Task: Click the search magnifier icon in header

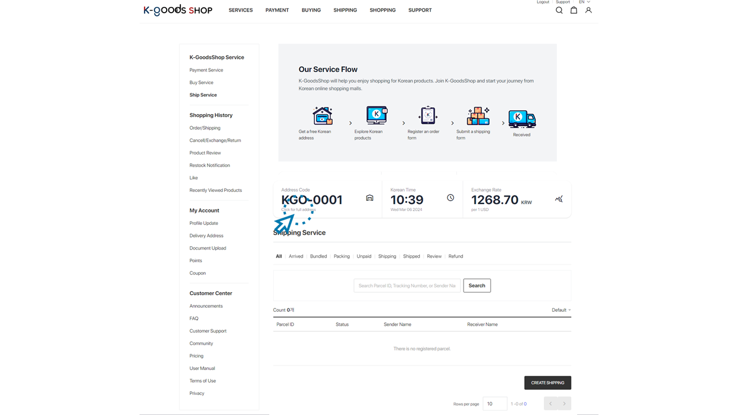Action: pyautogui.click(x=559, y=10)
